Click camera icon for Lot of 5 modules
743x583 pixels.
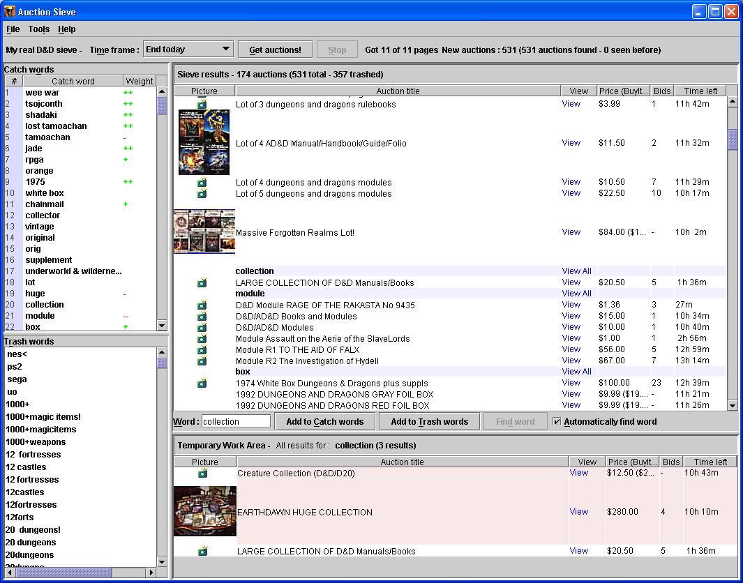coord(202,193)
